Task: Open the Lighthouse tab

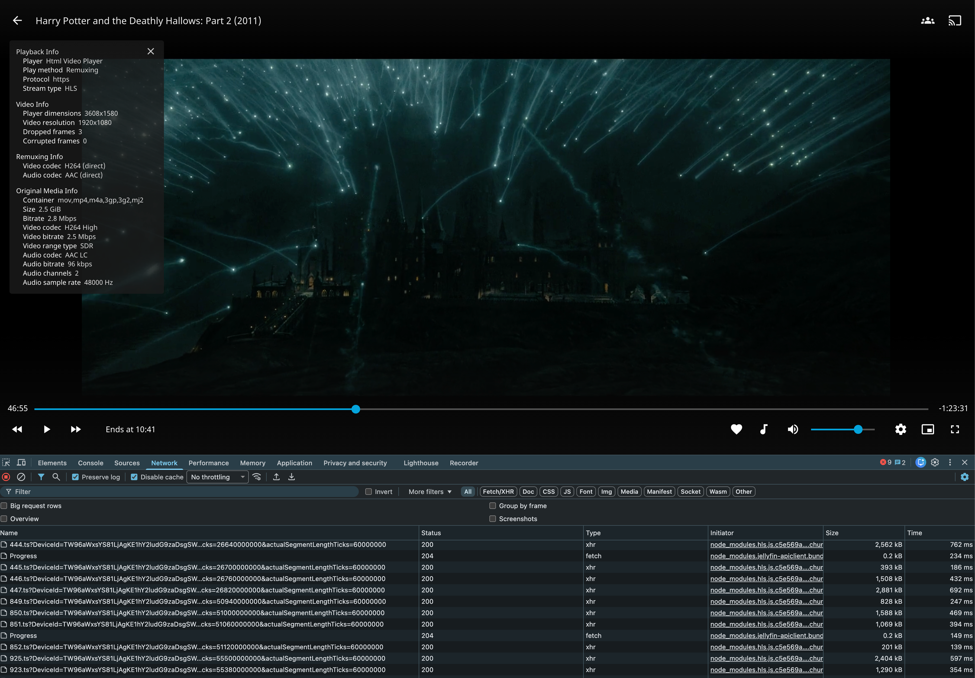Action: [x=421, y=463]
